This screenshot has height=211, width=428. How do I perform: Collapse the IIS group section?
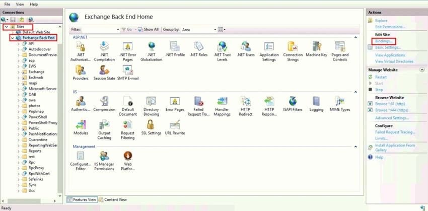(355, 92)
